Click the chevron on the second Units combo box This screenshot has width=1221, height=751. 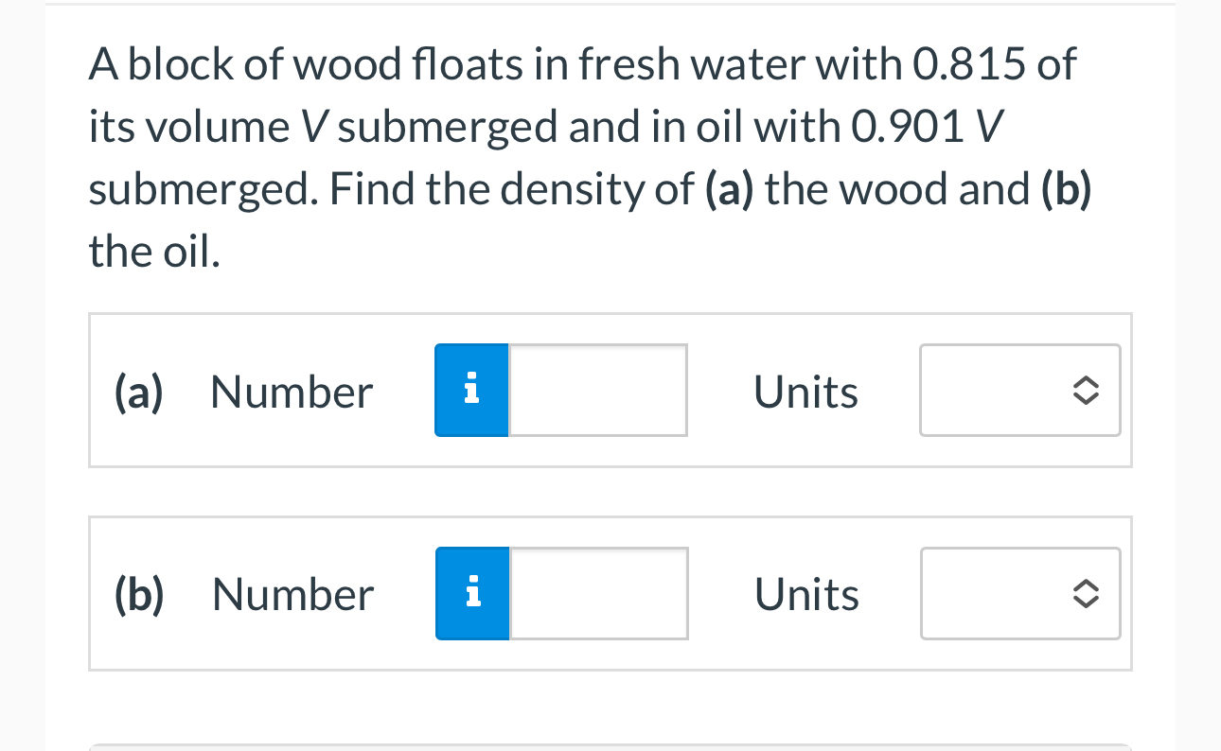point(1085,593)
